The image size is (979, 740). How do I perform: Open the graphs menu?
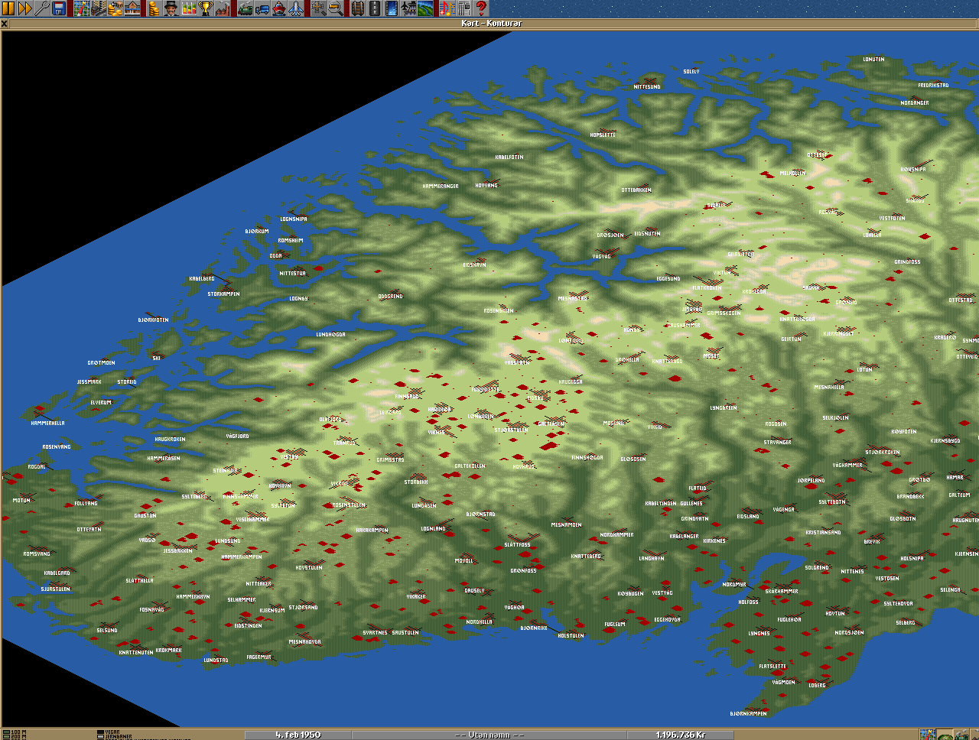click(187, 8)
